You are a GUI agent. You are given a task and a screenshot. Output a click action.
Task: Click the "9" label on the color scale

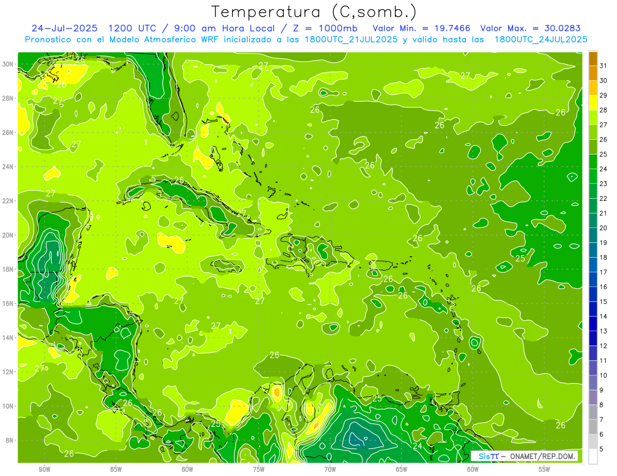point(601,390)
